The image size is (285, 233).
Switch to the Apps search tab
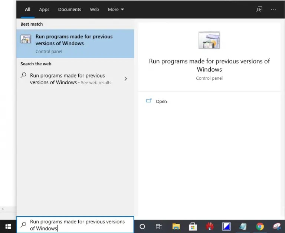pos(44,9)
